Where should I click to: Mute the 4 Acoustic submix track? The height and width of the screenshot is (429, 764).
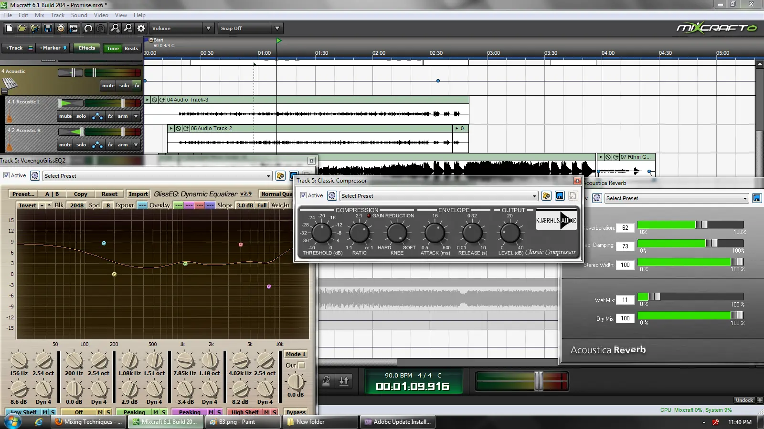108,86
